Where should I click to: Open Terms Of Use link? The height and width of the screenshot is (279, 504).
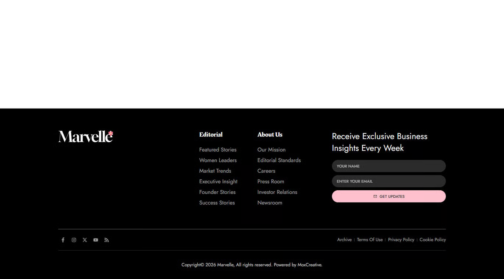tap(369, 240)
